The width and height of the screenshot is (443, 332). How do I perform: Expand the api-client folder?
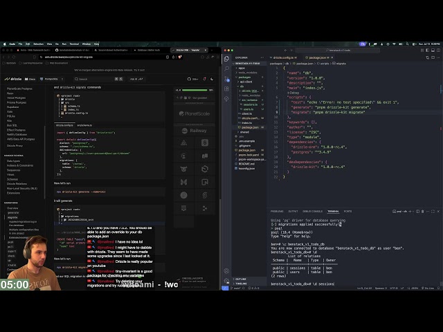pos(250,82)
